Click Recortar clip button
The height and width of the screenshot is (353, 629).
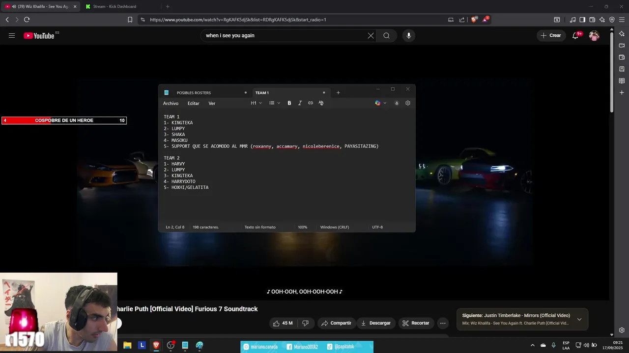pos(416,323)
